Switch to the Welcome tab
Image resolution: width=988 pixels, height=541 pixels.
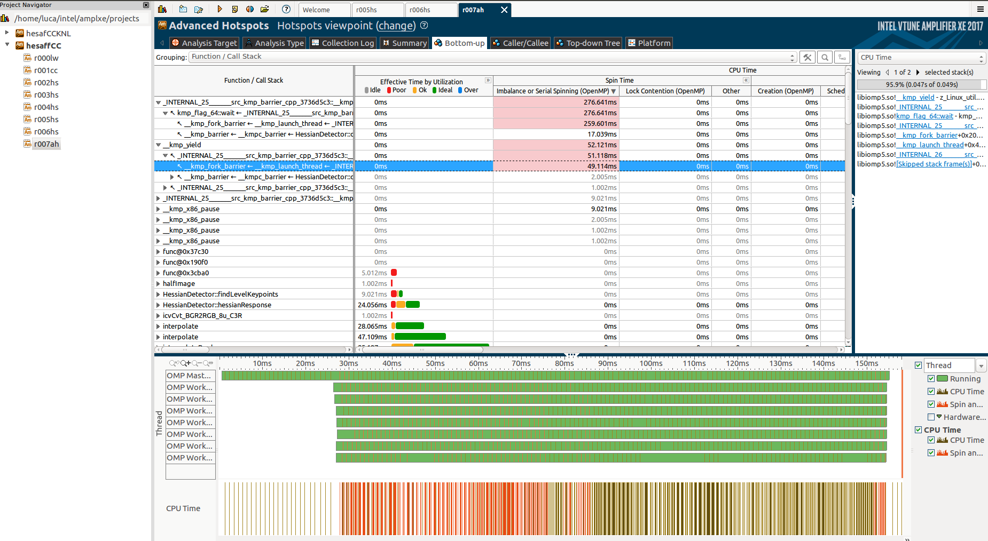[x=324, y=10]
